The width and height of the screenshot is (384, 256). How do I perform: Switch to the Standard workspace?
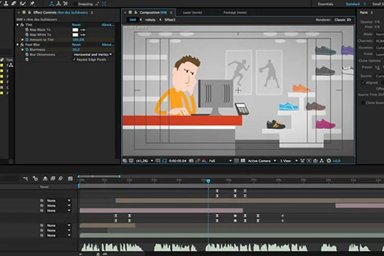click(x=353, y=4)
